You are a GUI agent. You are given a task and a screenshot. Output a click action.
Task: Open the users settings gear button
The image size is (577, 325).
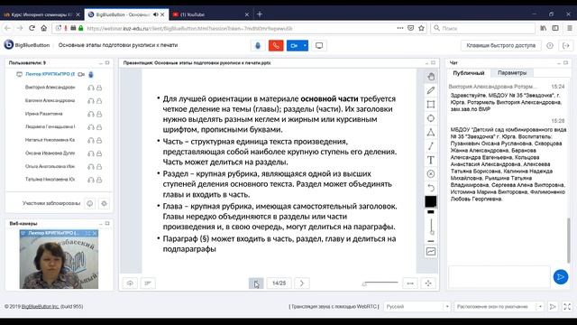pos(105,203)
